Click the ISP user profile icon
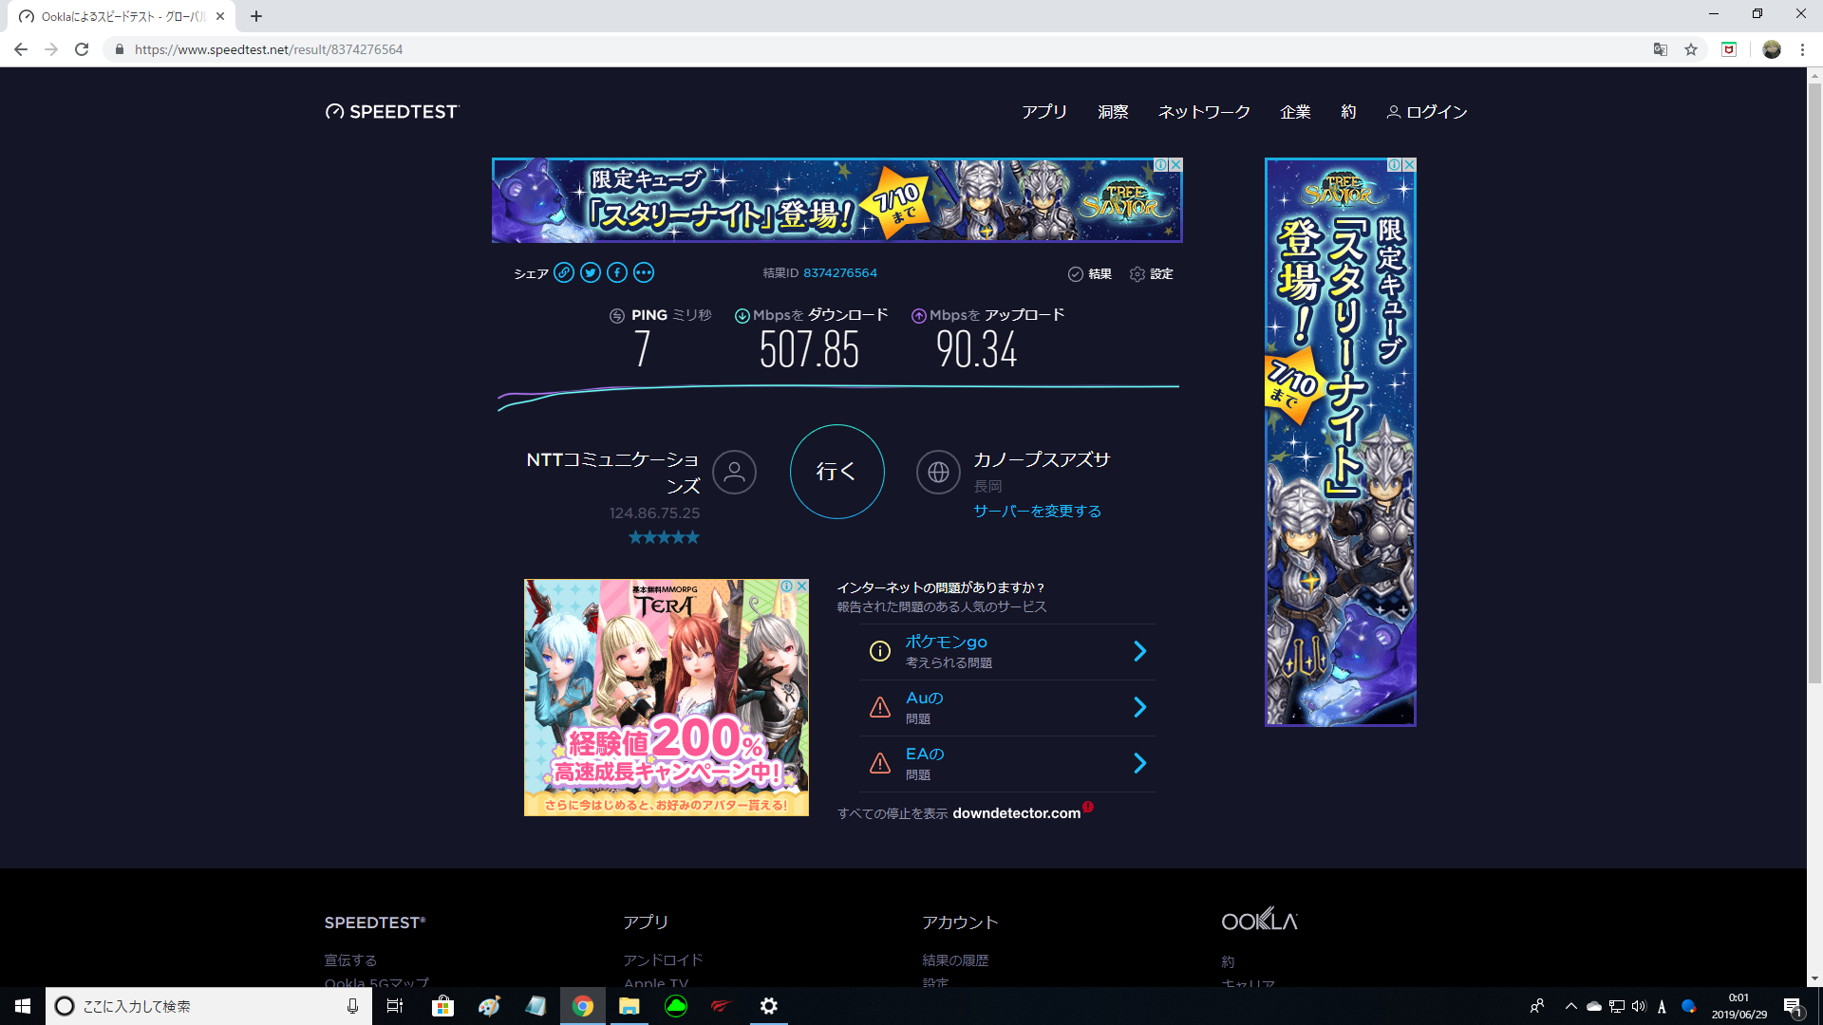Viewport: 1823px width, 1025px height. [x=734, y=472]
